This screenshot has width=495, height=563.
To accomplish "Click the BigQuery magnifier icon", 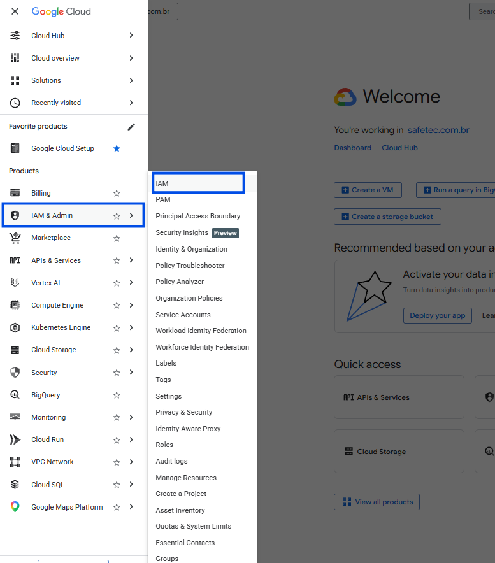I will pyautogui.click(x=15, y=395).
